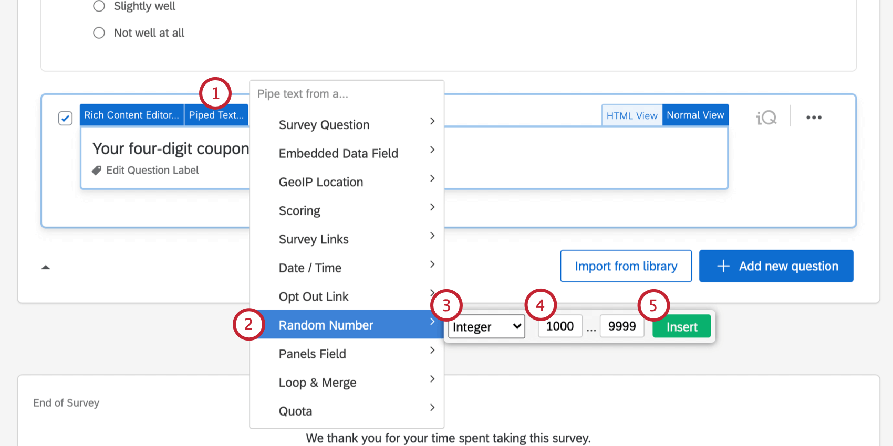Click the Edit Question Label tag icon
This screenshot has width=893, height=446.
point(97,171)
